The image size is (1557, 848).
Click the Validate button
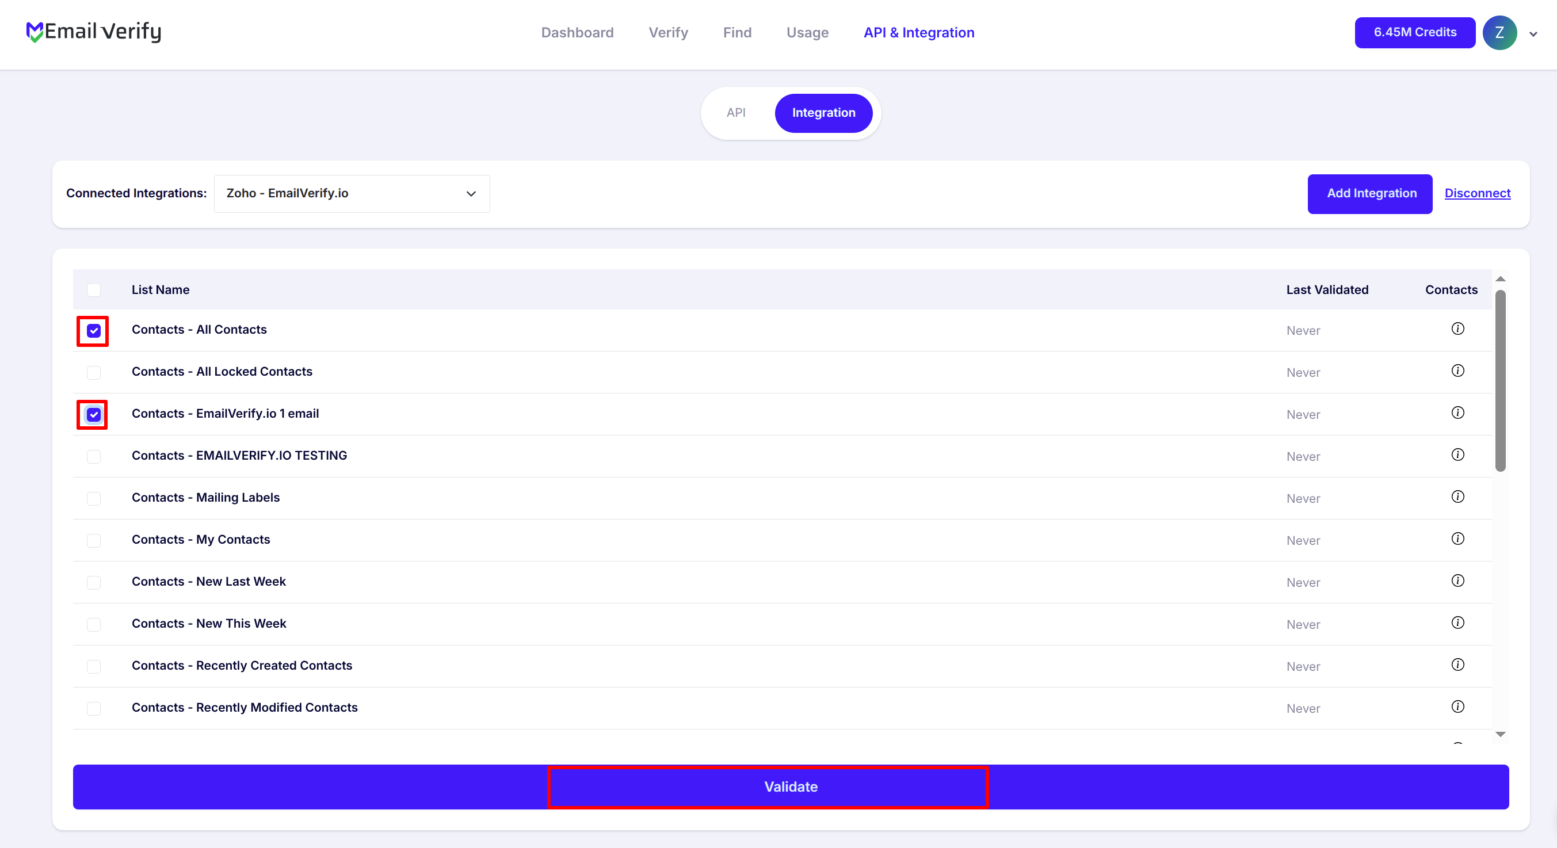791,787
